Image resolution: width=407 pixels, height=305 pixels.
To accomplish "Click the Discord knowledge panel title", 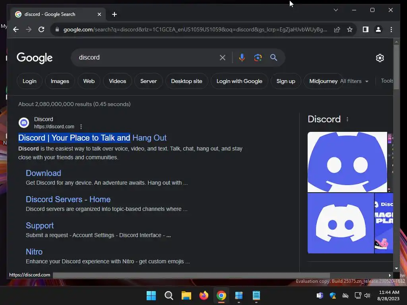I will pyautogui.click(x=324, y=119).
